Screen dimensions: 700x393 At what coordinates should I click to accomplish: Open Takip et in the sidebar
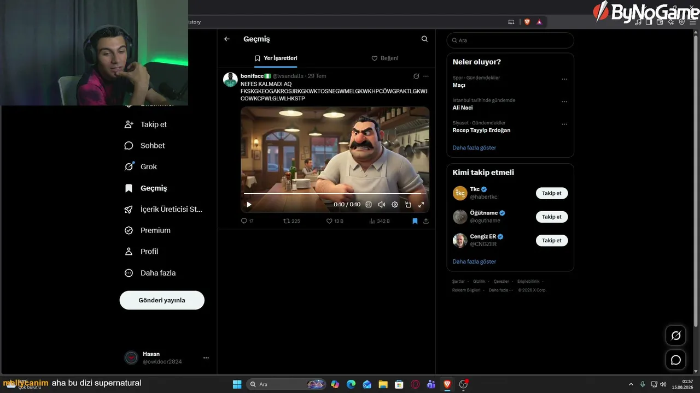(146, 124)
